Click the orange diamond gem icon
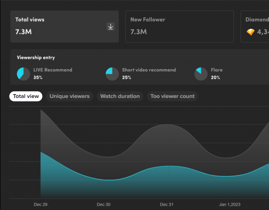Image resolution: width=269 pixels, height=210 pixels. tap(250, 32)
